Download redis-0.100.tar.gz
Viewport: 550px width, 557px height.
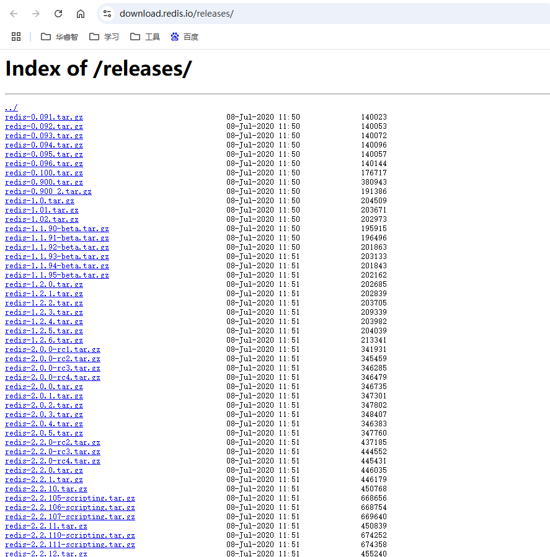(x=44, y=173)
